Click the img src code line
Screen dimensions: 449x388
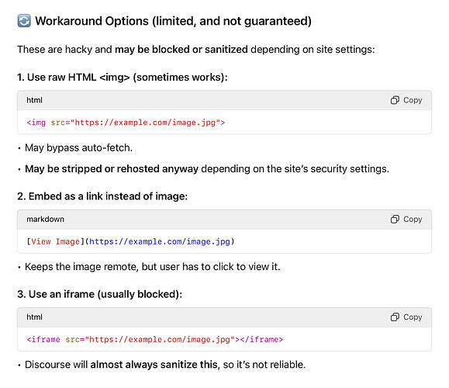click(126, 123)
